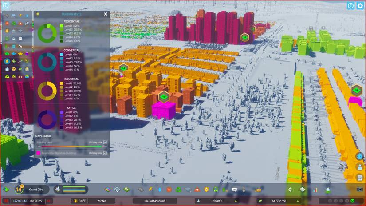The width and height of the screenshot is (366, 206).
Task: Click the green arrows icon at bottom-left
Action: pyautogui.click(x=6, y=190)
